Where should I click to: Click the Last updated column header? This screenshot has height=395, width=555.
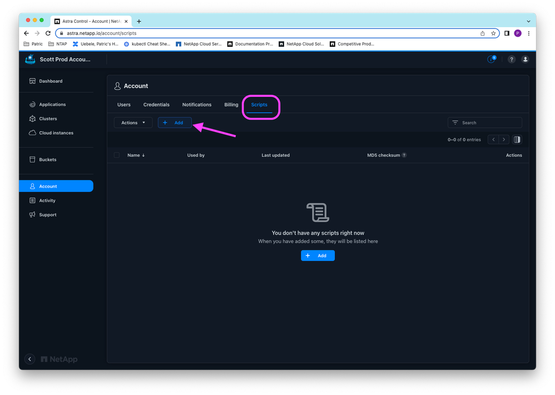pos(275,155)
